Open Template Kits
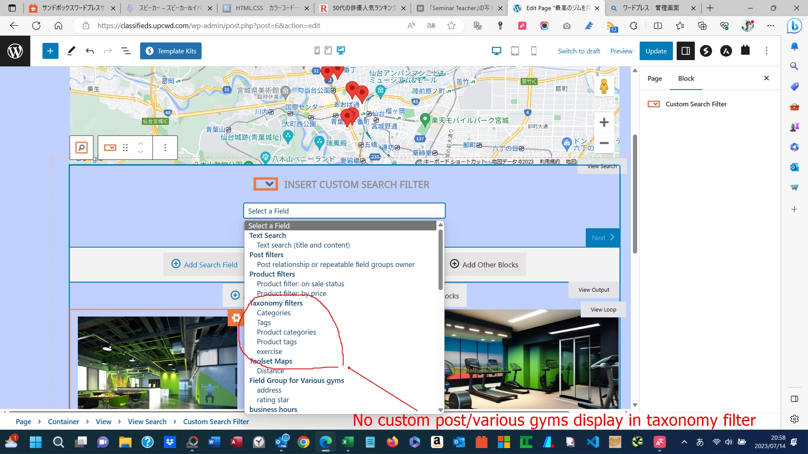 coord(171,51)
